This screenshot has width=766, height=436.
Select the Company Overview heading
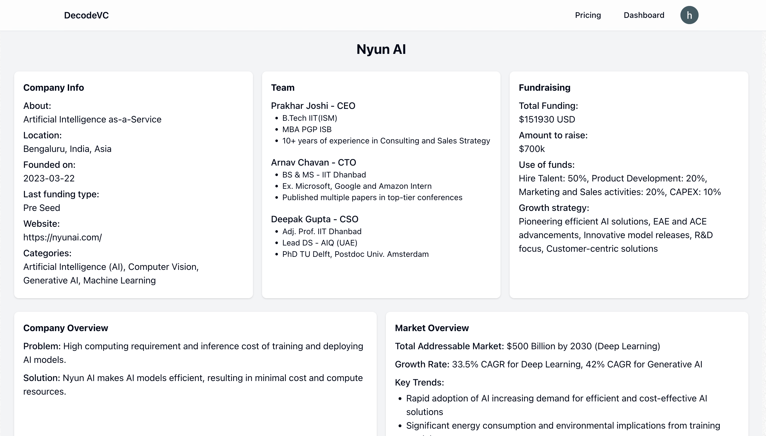(65, 328)
